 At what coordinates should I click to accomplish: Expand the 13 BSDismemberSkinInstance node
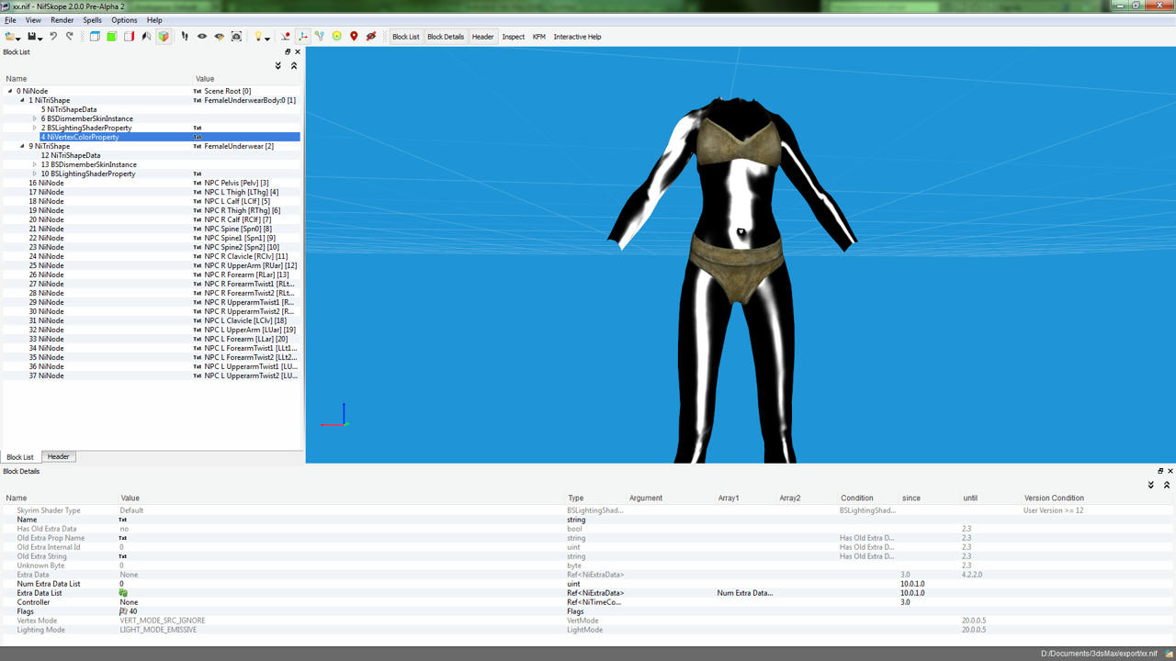point(35,164)
